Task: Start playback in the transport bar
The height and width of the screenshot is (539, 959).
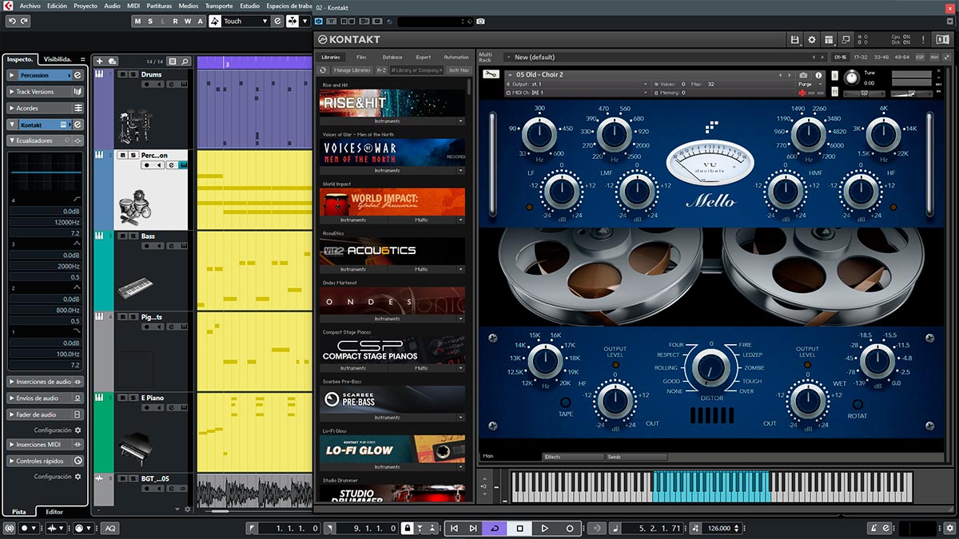Action: [544, 528]
